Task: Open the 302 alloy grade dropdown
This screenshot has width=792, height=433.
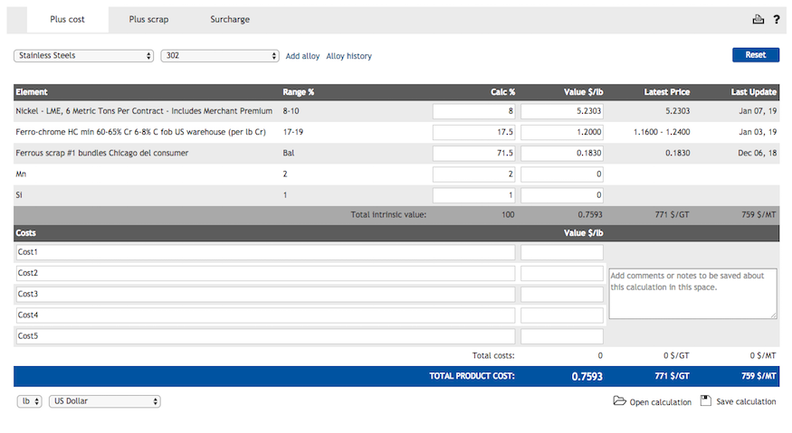Action: [x=219, y=56]
